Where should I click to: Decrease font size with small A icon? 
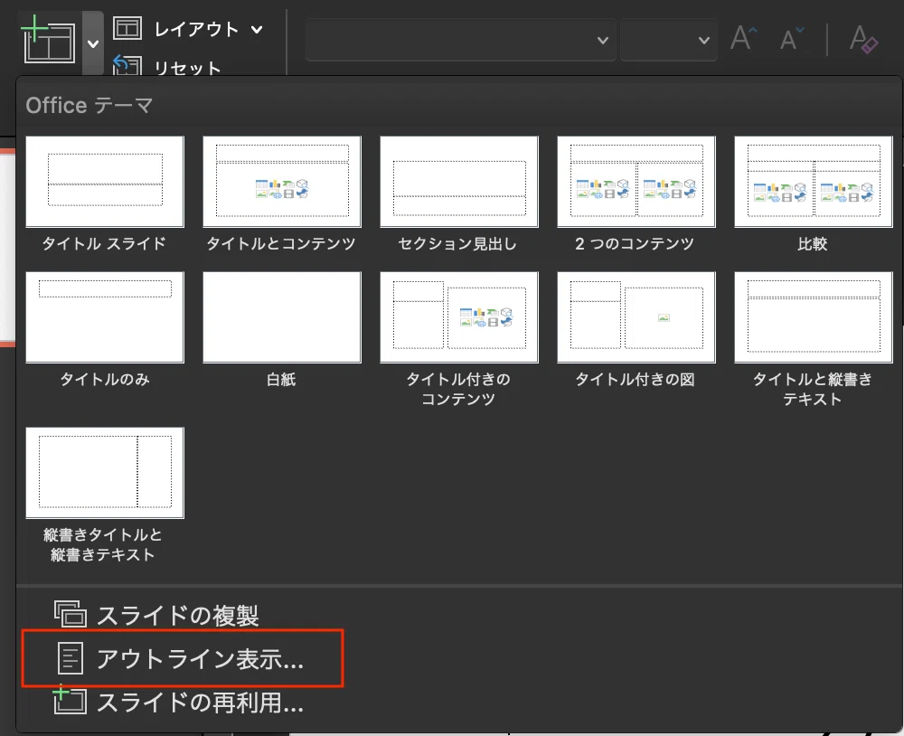(792, 39)
